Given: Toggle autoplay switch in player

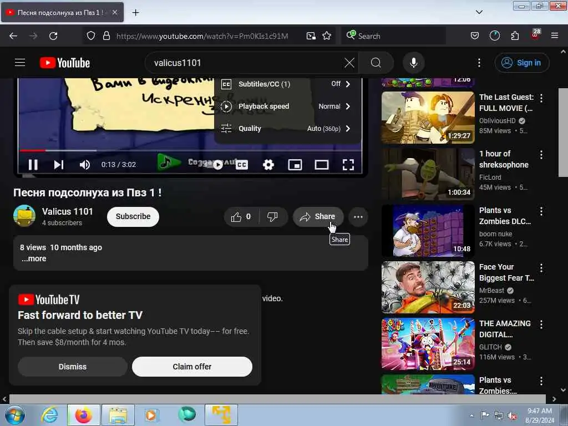Looking at the screenshot, I should (x=217, y=165).
